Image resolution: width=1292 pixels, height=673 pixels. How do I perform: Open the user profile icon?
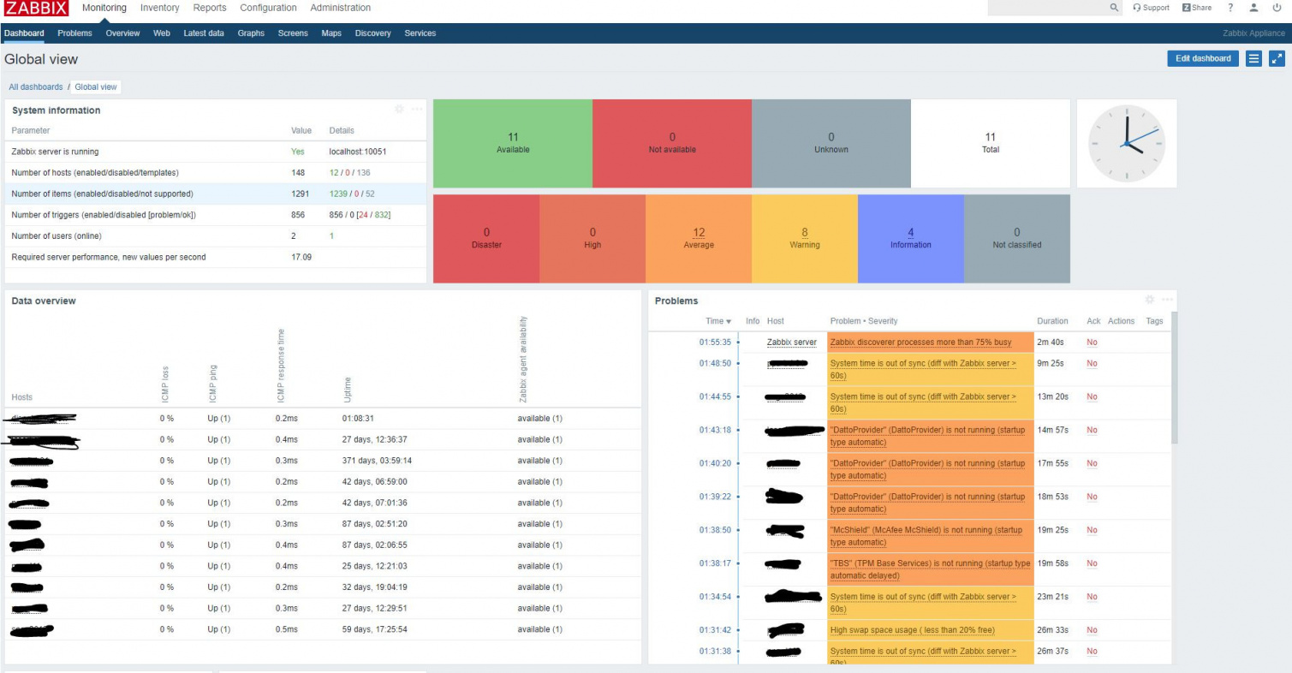[x=1253, y=8]
